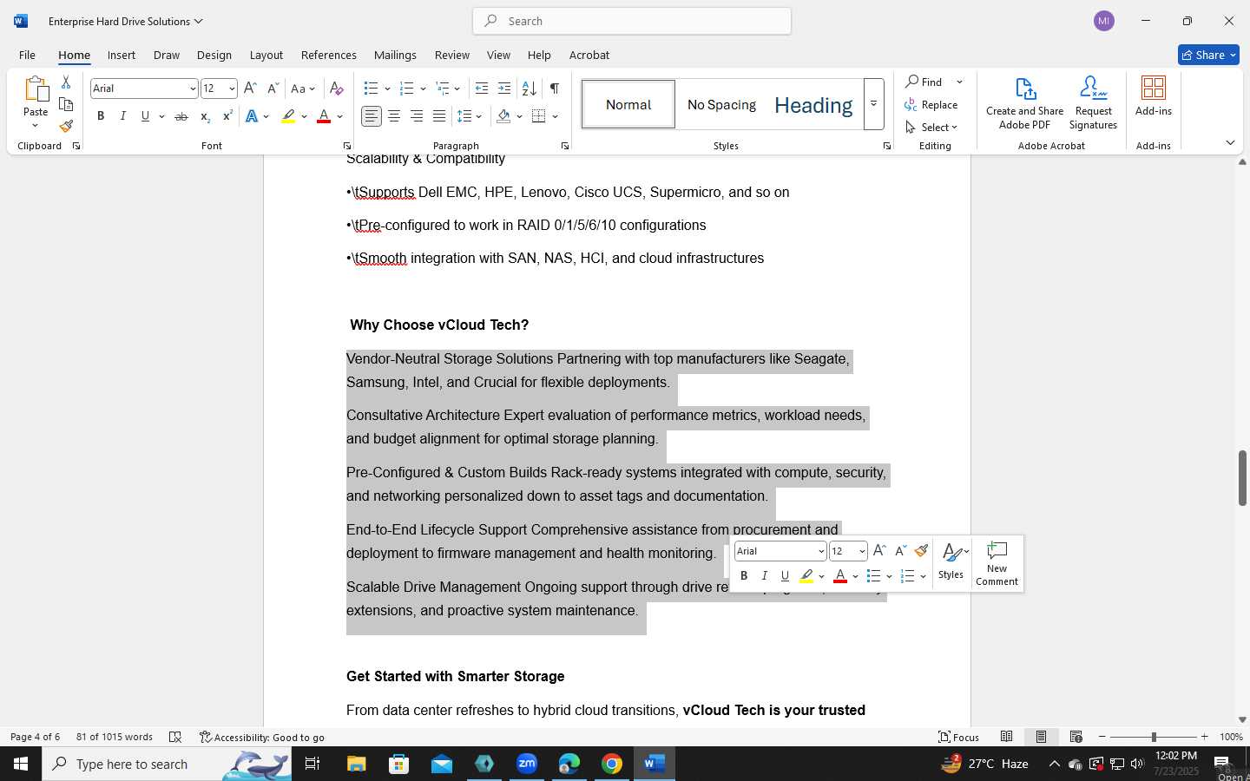Toggle Align Left in the Paragraph group
The height and width of the screenshot is (781, 1250).
coord(372,116)
